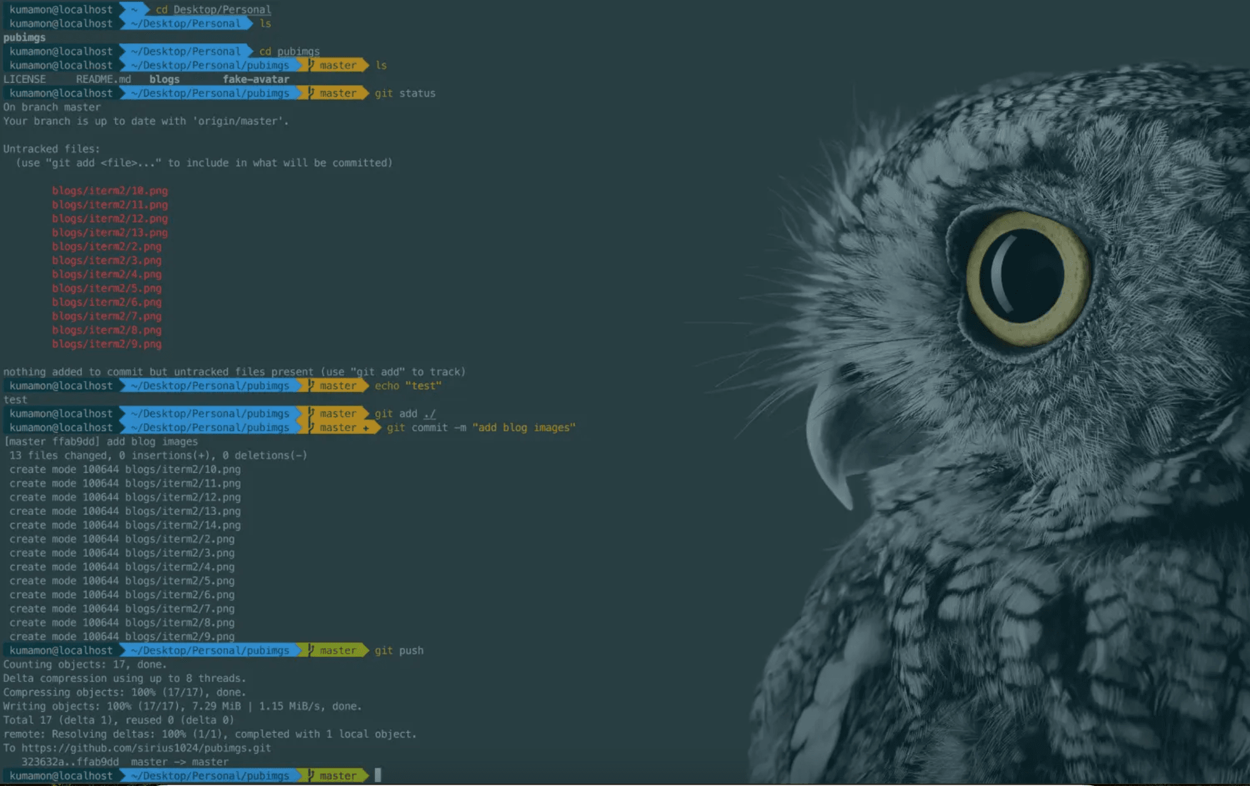This screenshot has width=1250, height=786.
Task: Select red untracked file blogs/iterm2/7.png
Action: pos(107,316)
